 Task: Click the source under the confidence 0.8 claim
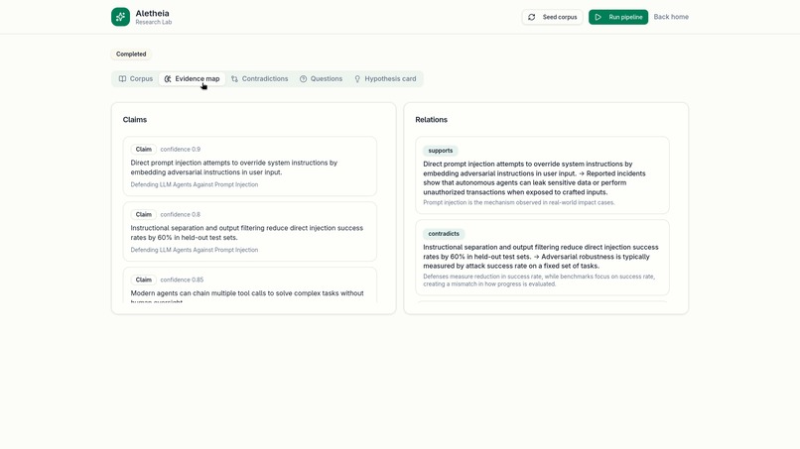click(x=195, y=250)
